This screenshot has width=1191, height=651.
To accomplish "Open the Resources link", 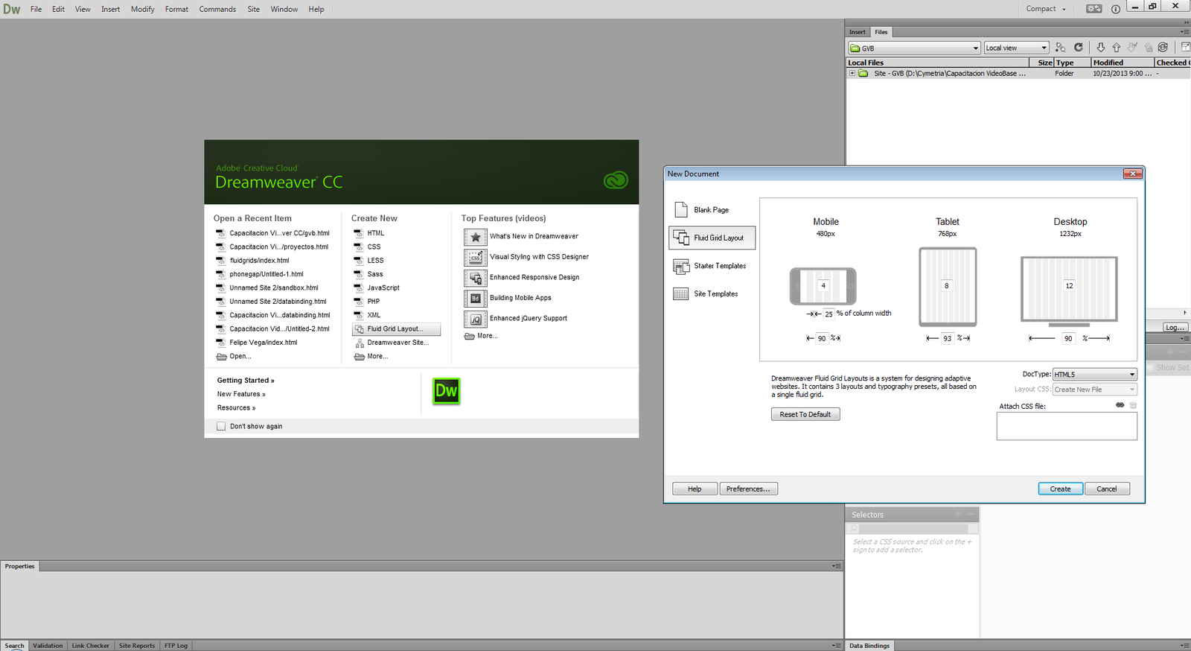I will [x=236, y=408].
